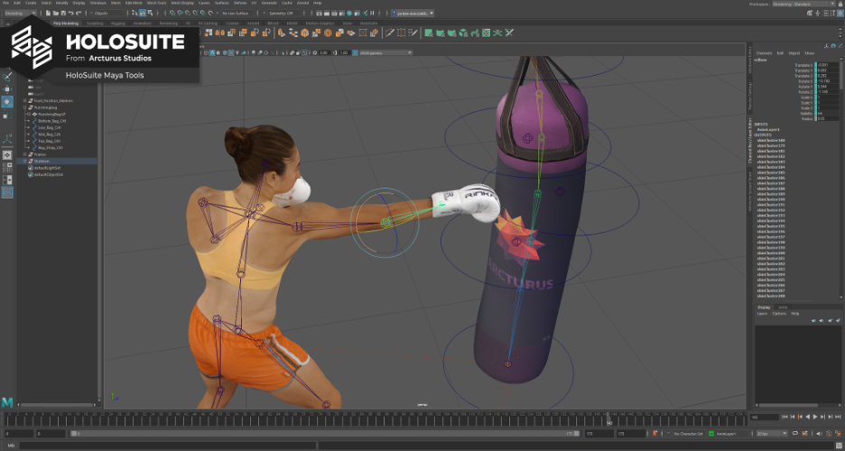Click the play backwards button
This screenshot has height=451, width=845.
(808, 417)
